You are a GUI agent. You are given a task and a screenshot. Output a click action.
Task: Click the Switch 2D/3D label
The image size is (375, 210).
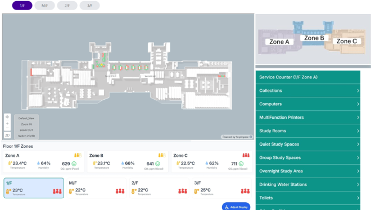tap(26, 136)
